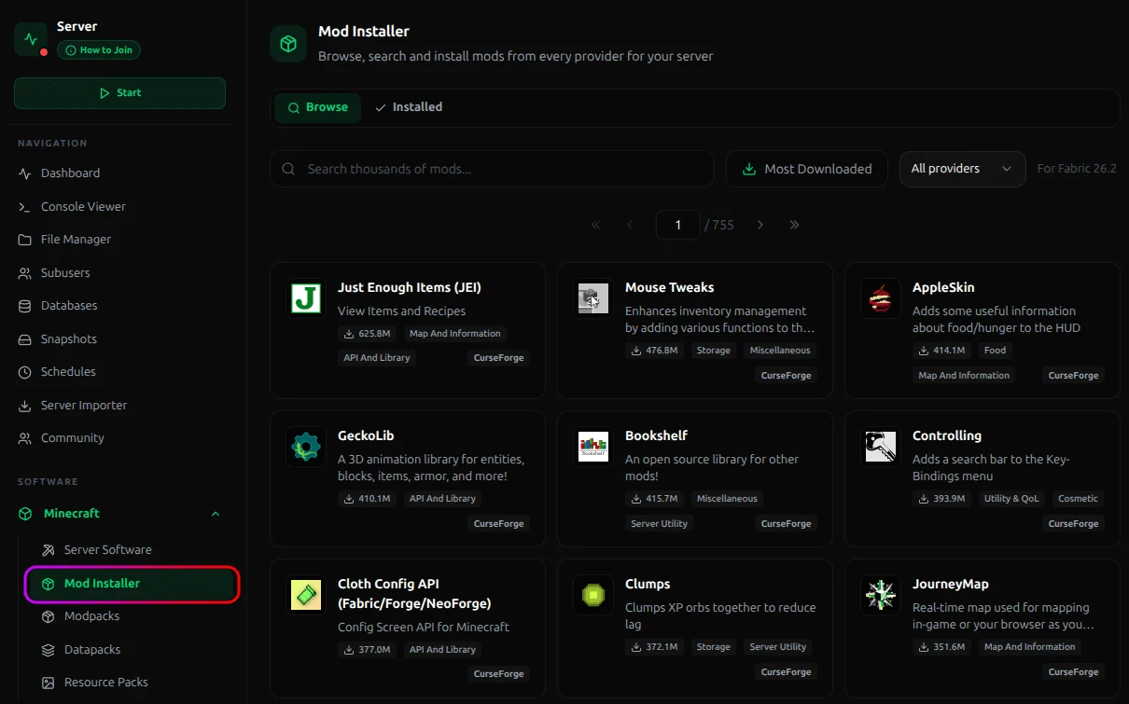Switch to the Installed tab
This screenshot has width=1129, height=704.
(409, 107)
